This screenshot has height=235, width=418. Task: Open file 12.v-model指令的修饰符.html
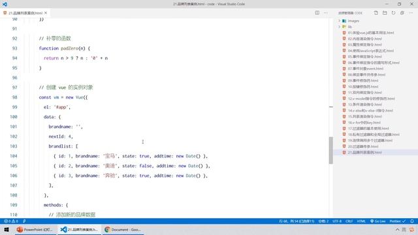coord(372,99)
